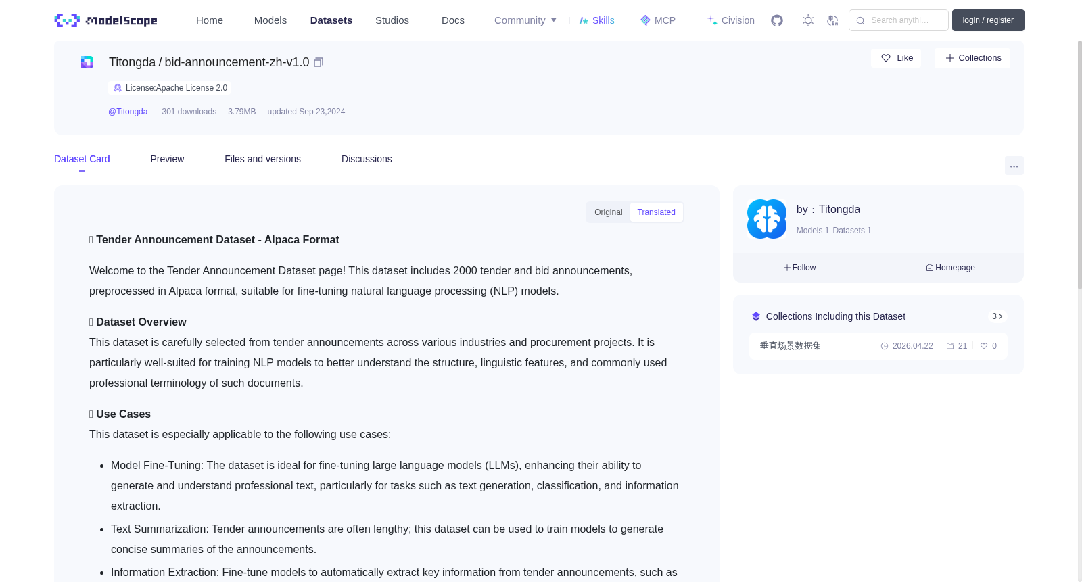1082x582 pixels.
Task: Copy dataset name with the copy icon
Action: (x=319, y=62)
